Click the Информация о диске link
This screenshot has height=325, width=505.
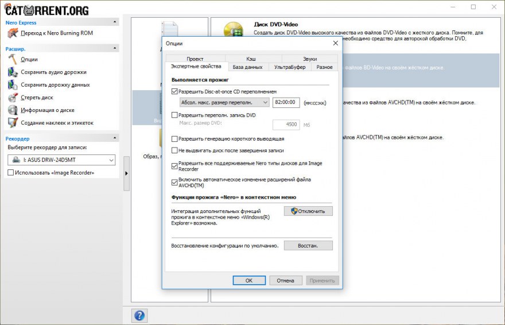coord(47,110)
